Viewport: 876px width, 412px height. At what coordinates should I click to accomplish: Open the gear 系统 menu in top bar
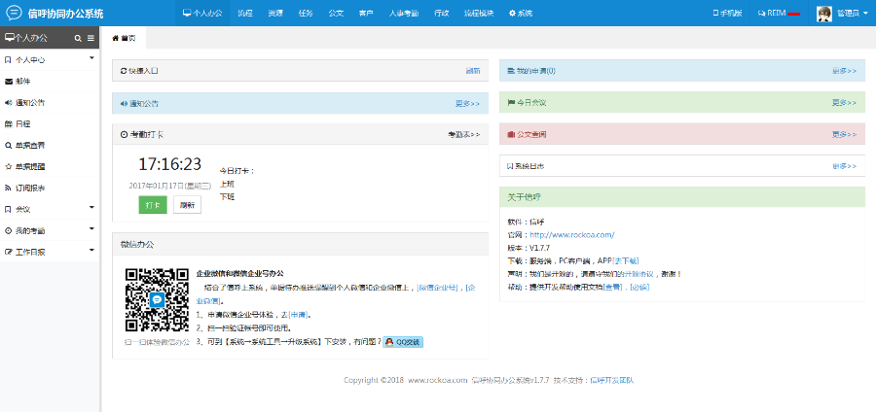click(521, 13)
